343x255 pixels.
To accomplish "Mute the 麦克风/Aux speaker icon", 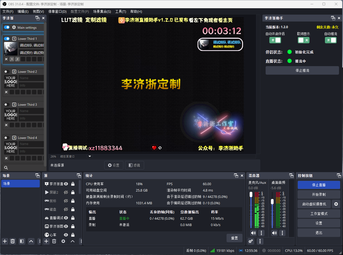I will 253,233.
